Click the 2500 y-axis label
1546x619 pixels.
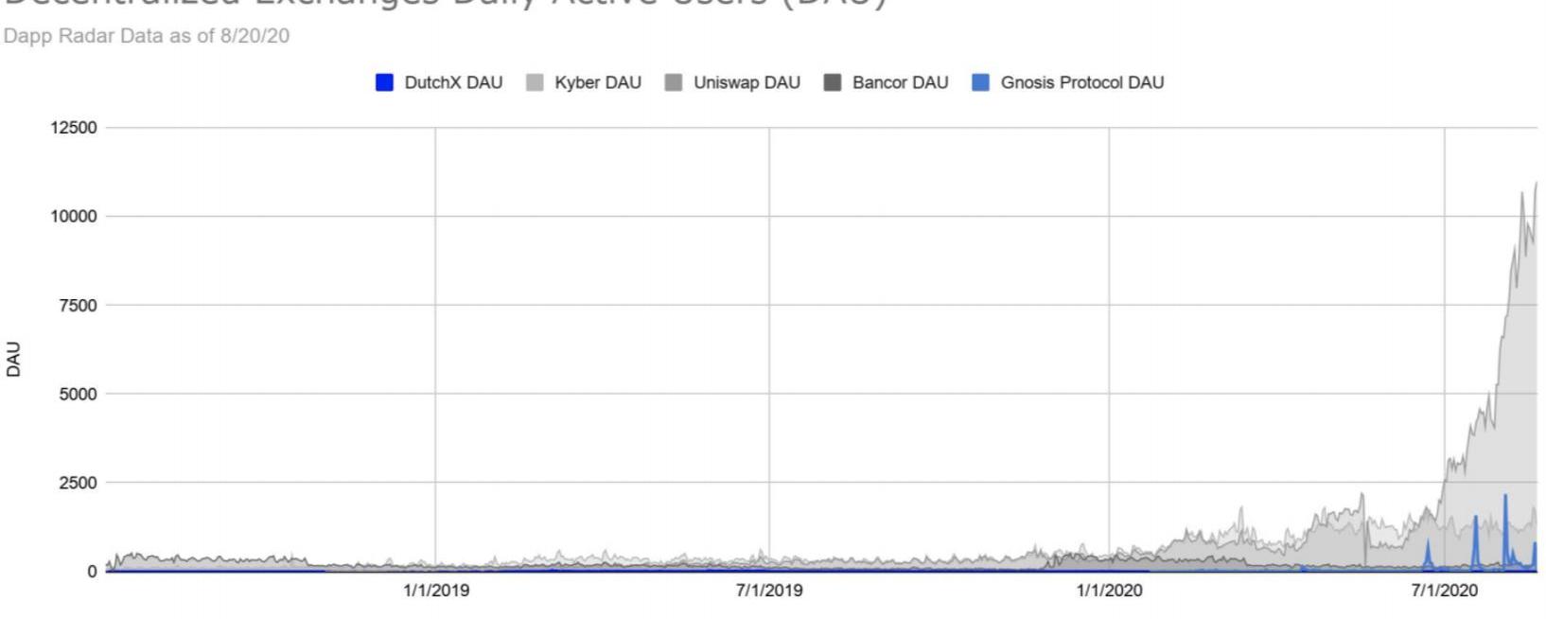[78, 483]
